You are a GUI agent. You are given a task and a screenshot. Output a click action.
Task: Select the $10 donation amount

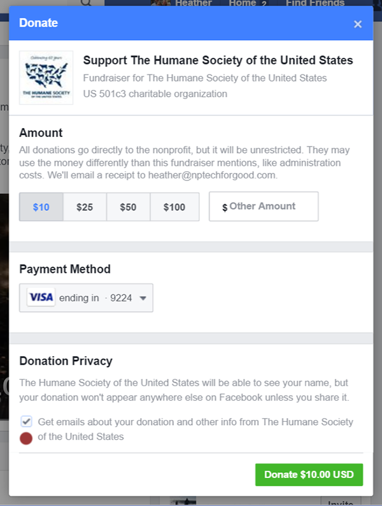[x=41, y=207]
